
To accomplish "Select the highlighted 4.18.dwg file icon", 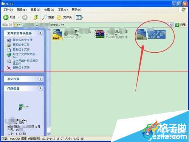I will 142,34.
